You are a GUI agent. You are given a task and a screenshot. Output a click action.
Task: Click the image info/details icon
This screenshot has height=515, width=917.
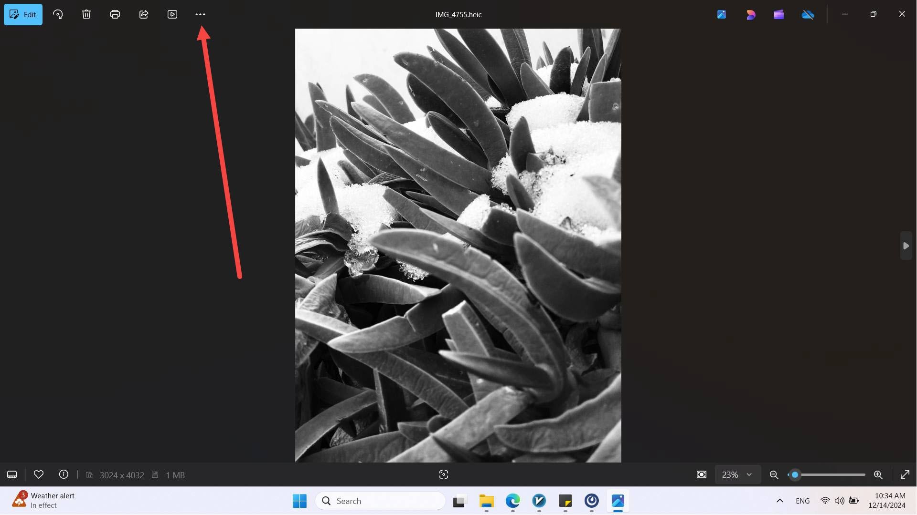(63, 475)
